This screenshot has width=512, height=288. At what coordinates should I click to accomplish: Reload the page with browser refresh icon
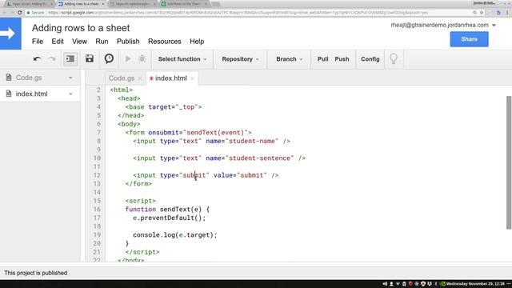(x=19, y=13)
